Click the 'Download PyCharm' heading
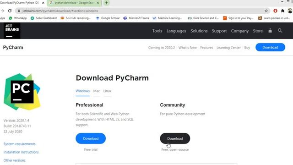 pyautogui.click(x=112, y=78)
